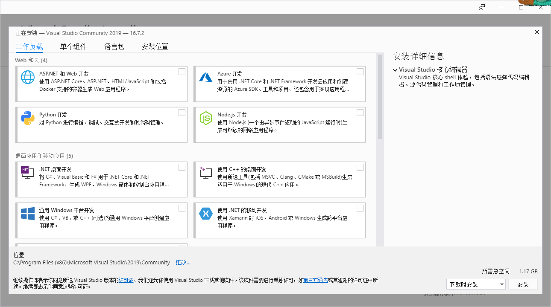Maximize the background installer window
Image resolution: width=551 pixels, height=307 pixels.
pyautogui.click(x=521, y=7)
